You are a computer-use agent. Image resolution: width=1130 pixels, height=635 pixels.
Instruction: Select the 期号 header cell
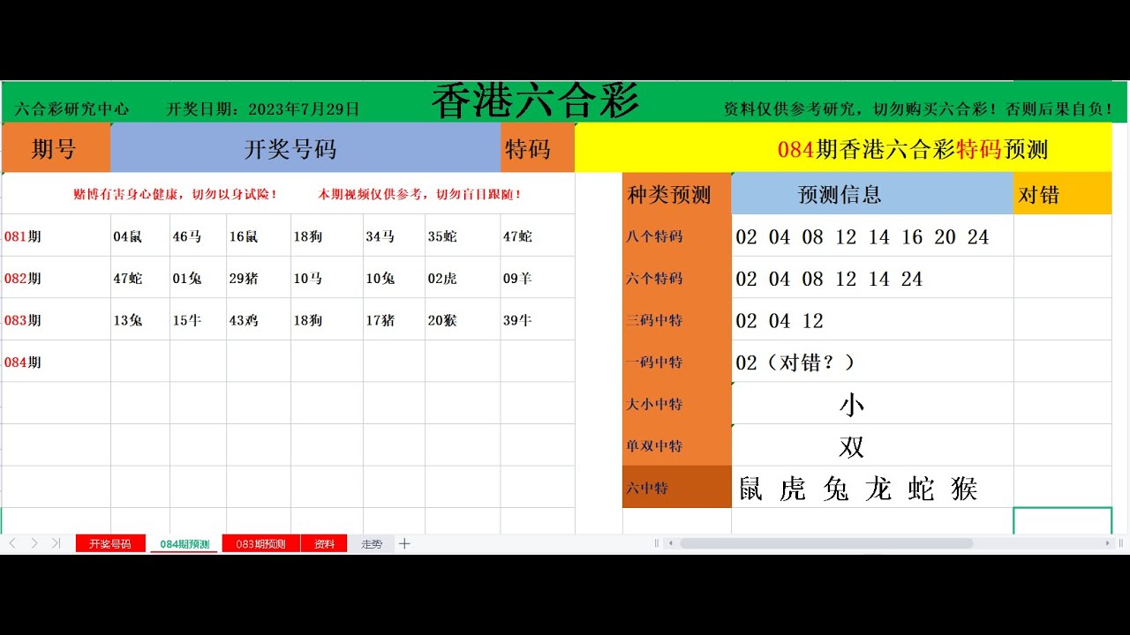click(56, 148)
